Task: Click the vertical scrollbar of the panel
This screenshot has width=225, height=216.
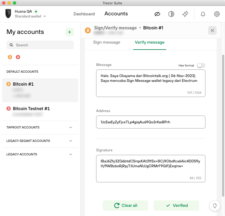Action: pyautogui.click(x=223, y=126)
